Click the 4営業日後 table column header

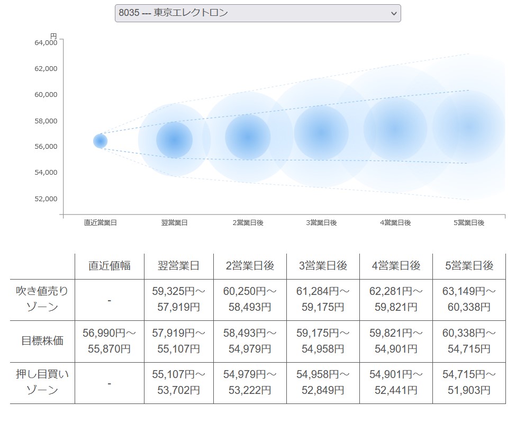click(396, 266)
